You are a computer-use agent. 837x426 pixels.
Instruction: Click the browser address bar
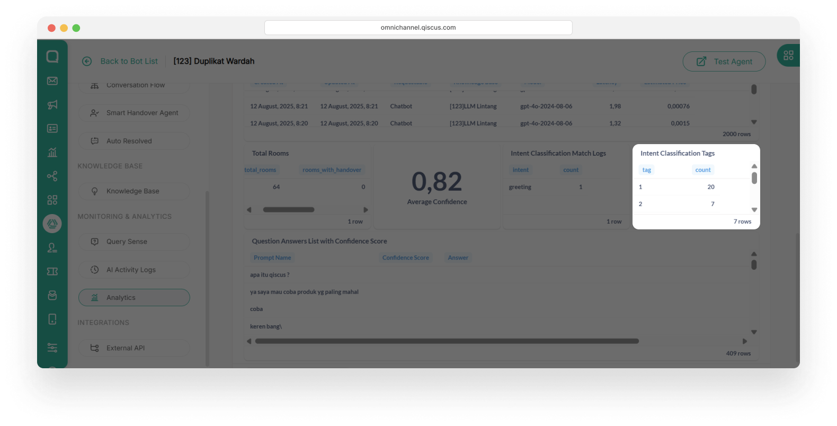pos(418,28)
